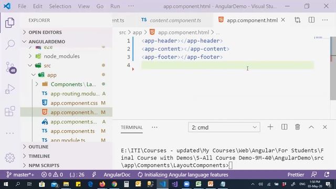Open feedback icon in status bar
Image resolution: width=336 pixels, height=189 pixels.
314,175
